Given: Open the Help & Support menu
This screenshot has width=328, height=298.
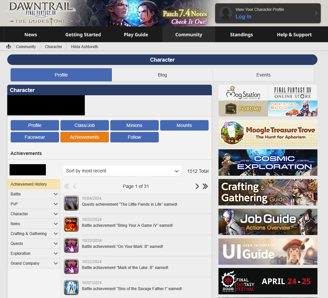Looking at the screenshot, I should tap(294, 35).
